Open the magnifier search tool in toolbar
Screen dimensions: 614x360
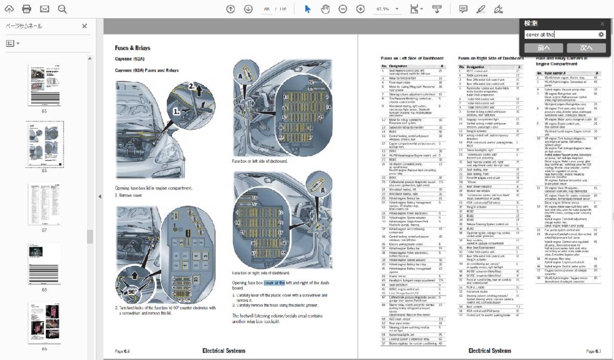[x=62, y=9]
